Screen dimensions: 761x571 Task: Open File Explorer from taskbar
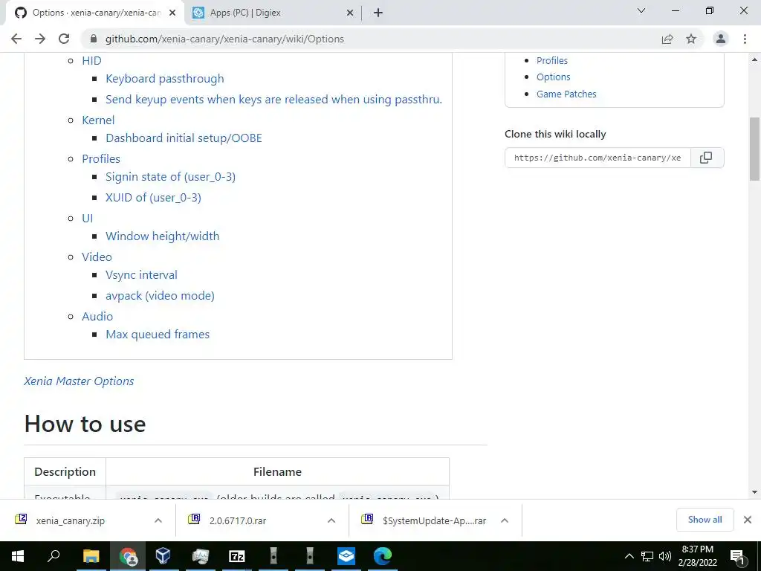tap(91, 556)
